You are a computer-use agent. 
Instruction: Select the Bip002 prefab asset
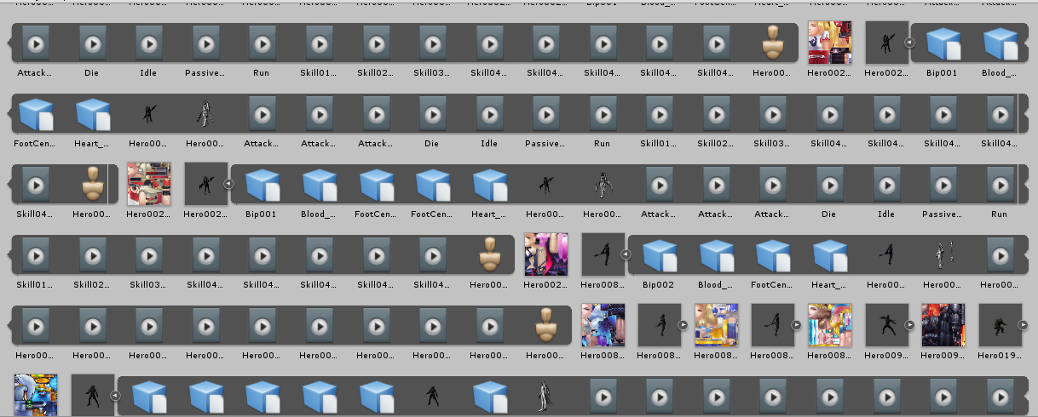tap(659, 255)
